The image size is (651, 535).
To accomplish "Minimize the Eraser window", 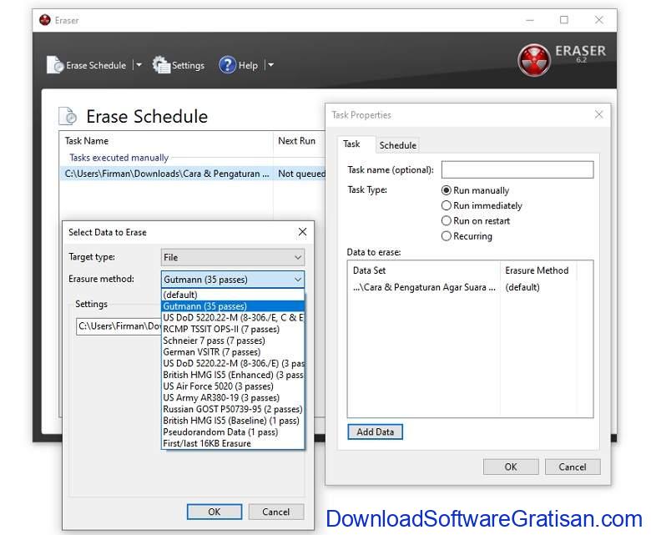I will (x=530, y=20).
